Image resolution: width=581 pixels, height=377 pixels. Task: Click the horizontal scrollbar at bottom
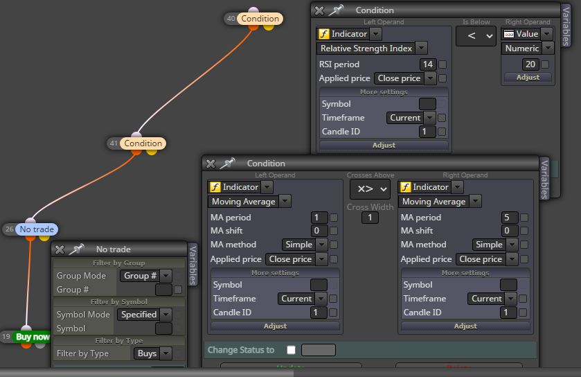pos(147,373)
